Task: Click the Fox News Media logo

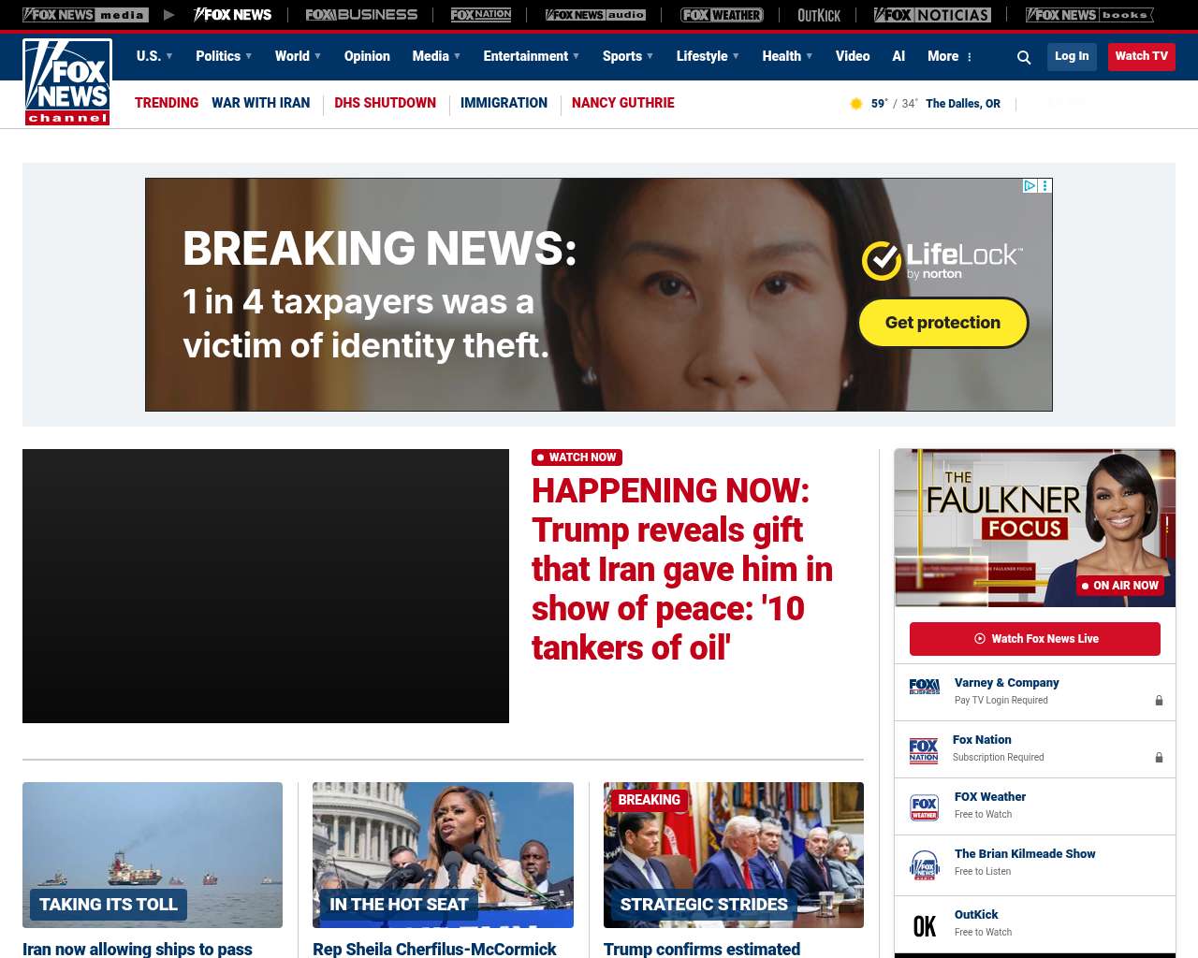Action: [85, 15]
